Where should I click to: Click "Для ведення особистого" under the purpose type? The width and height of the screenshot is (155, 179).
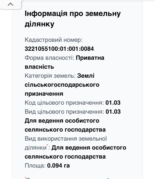click(62, 121)
